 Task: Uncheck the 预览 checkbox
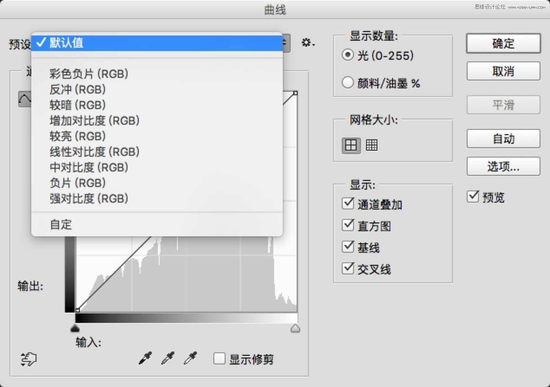coord(473,197)
